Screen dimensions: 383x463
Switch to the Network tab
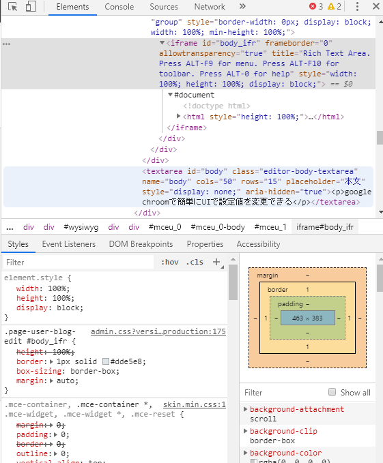(x=210, y=7)
